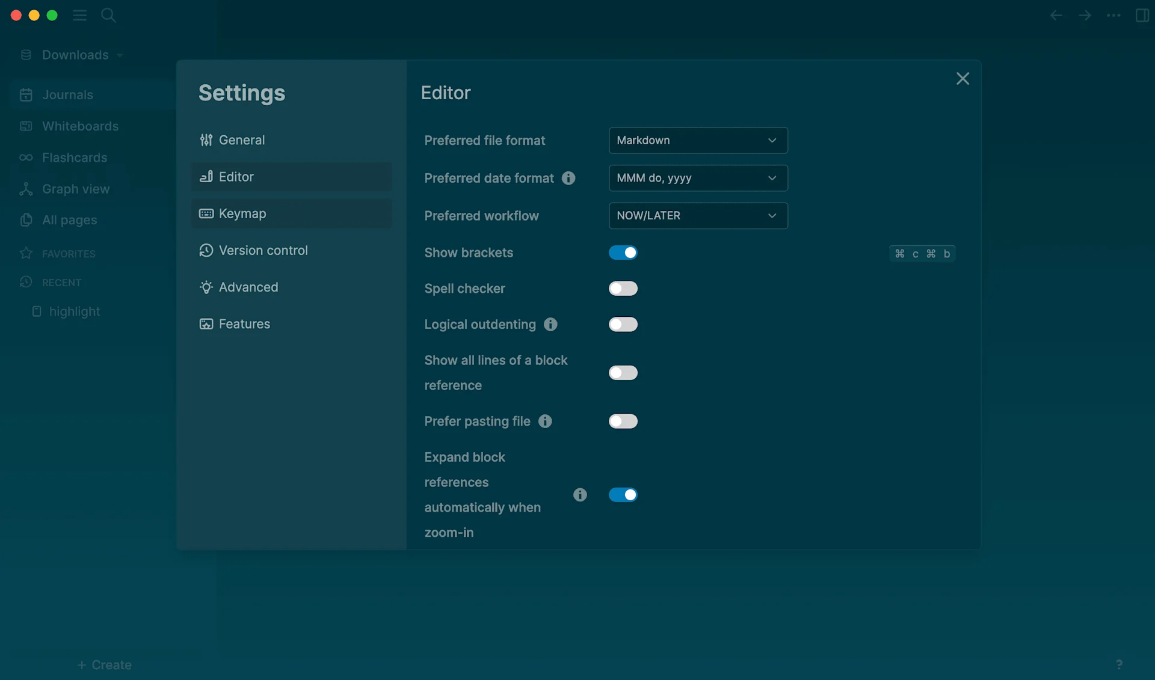1155x680 pixels.
Task: Switch to the Keymap settings tab
Action: [291, 213]
